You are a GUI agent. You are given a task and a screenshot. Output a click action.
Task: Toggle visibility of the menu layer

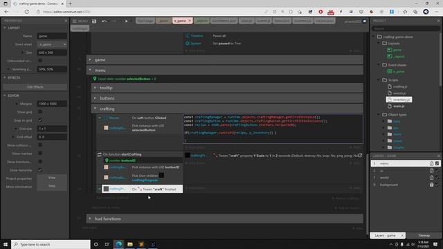437,163
